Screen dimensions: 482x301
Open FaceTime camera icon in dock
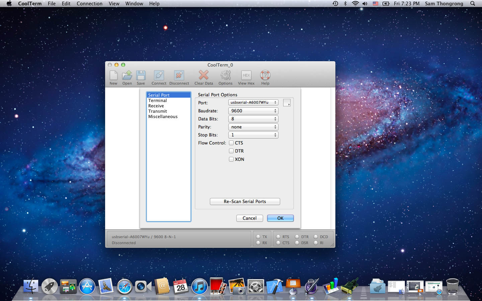pyautogui.click(x=143, y=287)
